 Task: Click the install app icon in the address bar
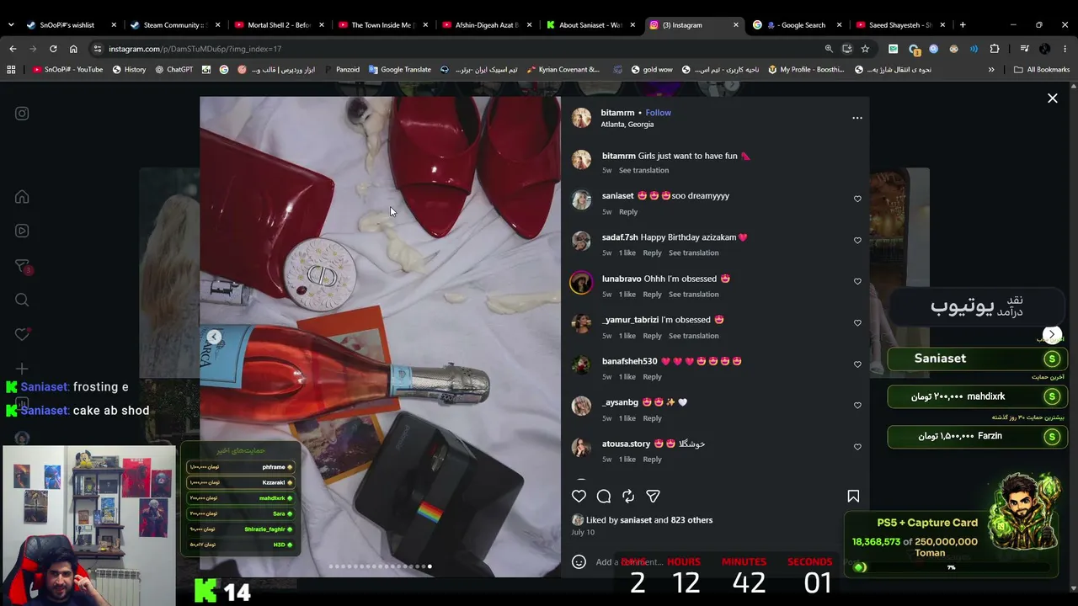[847, 49]
